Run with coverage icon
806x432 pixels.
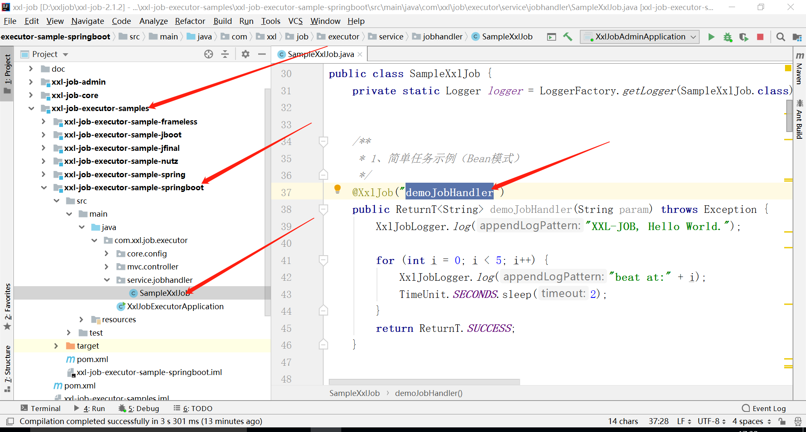[743, 37]
